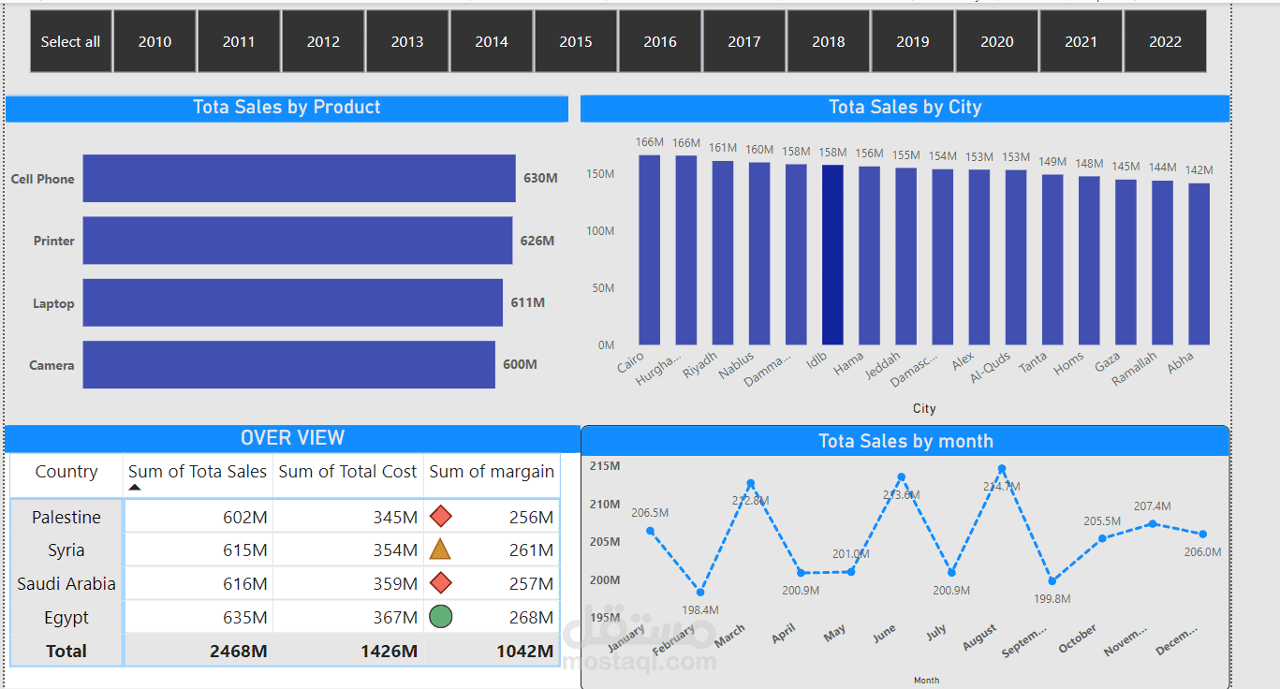Select the Syria country row label
This screenshot has height=689, width=1280.
[66, 550]
